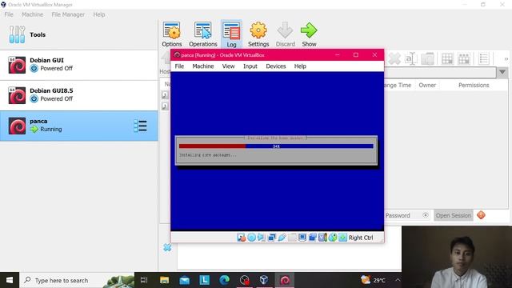Image resolution: width=512 pixels, height=288 pixels.
Task: Click the network adapter status icon
Action: click(272, 238)
